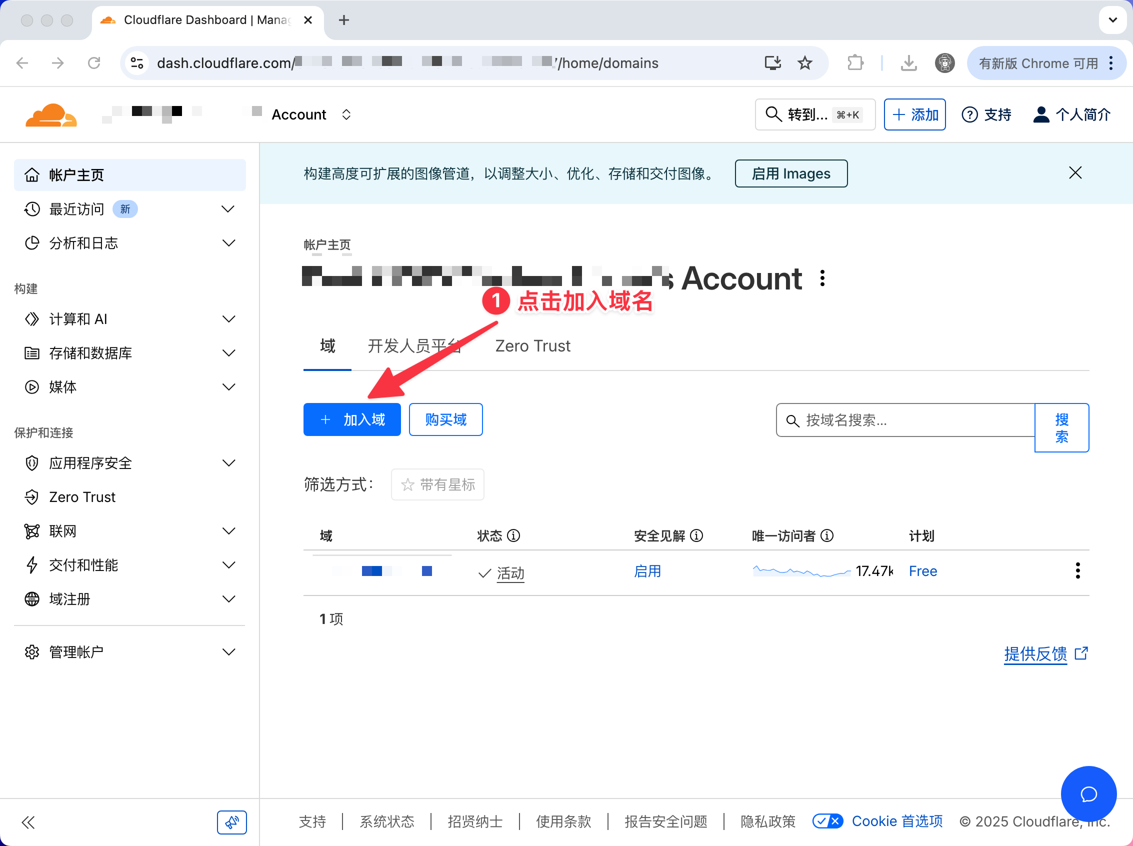Image resolution: width=1133 pixels, height=846 pixels.
Task: Toggle the starred filter 带有星标
Action: tap(437, 484)
